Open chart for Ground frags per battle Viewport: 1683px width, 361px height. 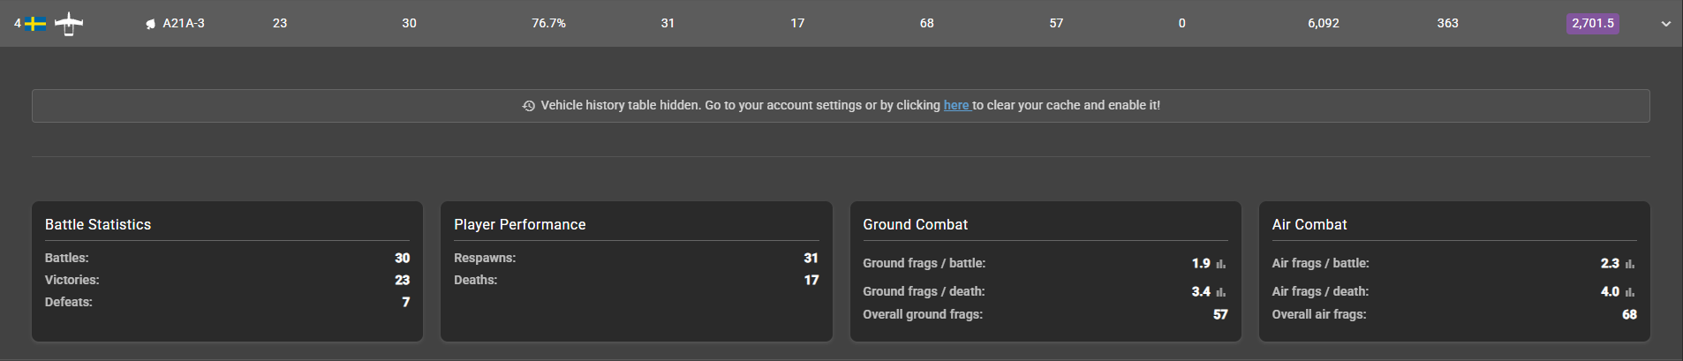pos(1221,264)
